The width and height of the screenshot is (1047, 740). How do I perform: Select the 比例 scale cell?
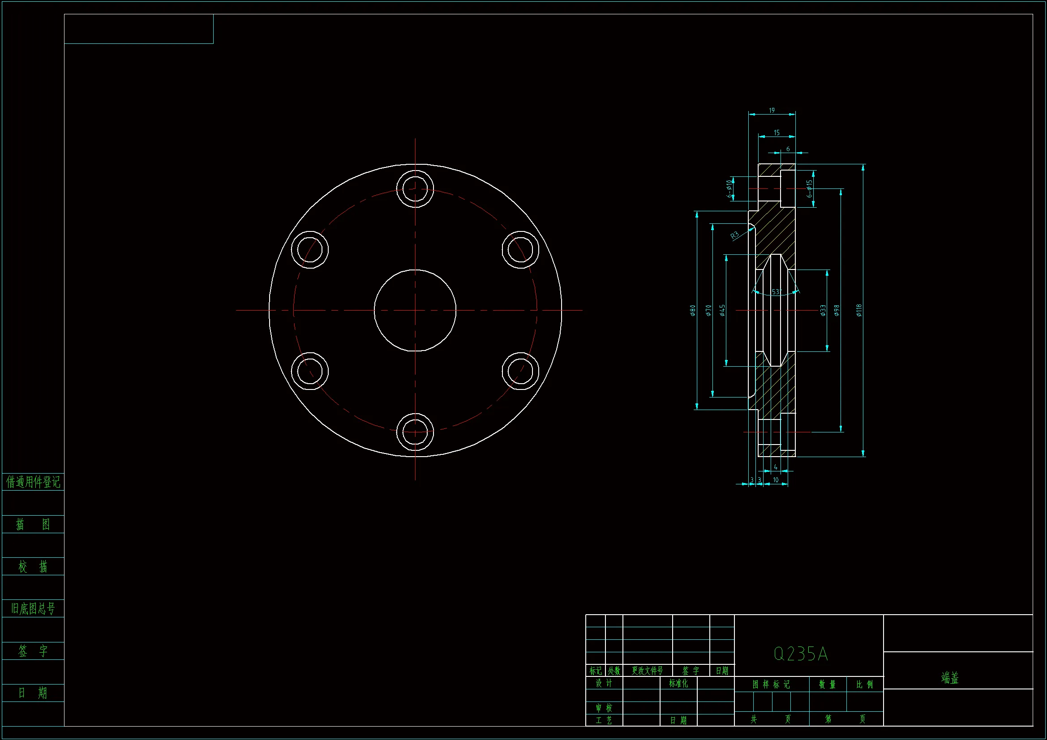point(865,684)
